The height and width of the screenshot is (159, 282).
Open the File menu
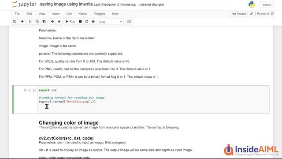coord(17,14)
